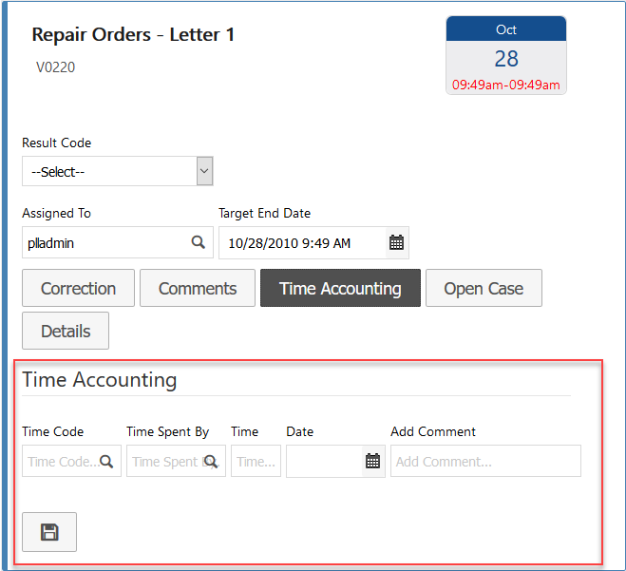This screenshot has height=571, width=626.
Task: Click the Time Code search icon
Action: tap(106, 462)
